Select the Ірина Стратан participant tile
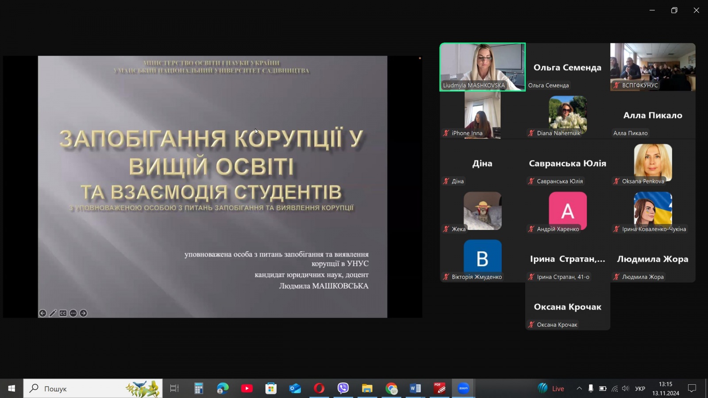The image size is (708, 398). coord(568,259)
